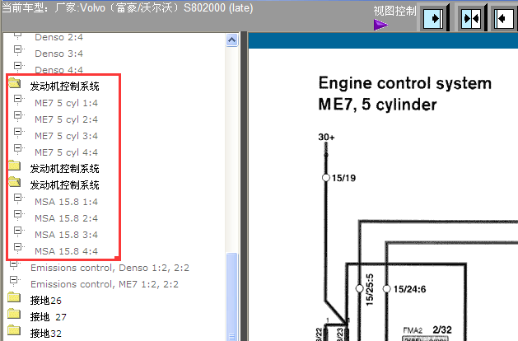518x341 pixels.
Task: Click the split-center view control button
Action: (471, 18)
